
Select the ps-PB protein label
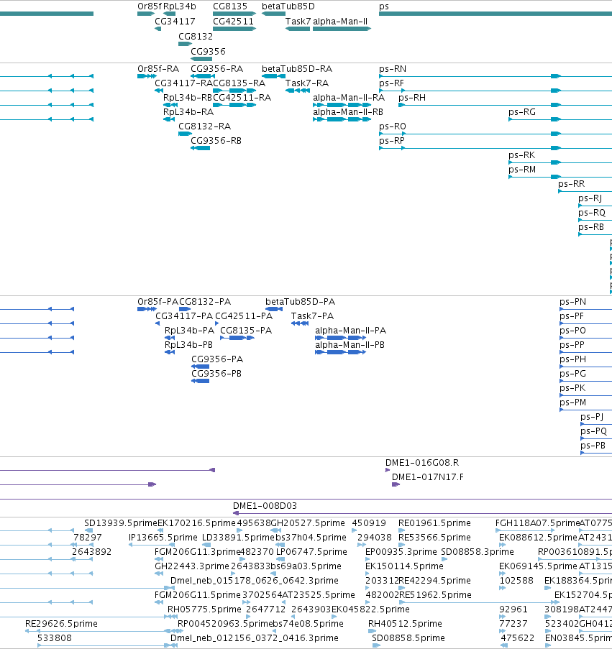coord(593,446)
